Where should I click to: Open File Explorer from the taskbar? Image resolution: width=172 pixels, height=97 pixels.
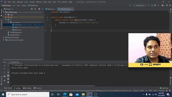[x=83, y=94]
